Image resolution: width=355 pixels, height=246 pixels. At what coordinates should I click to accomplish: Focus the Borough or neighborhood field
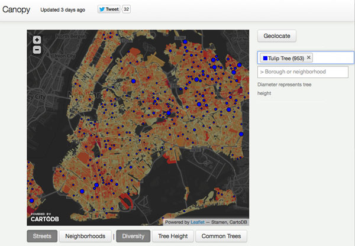[303, 72]
